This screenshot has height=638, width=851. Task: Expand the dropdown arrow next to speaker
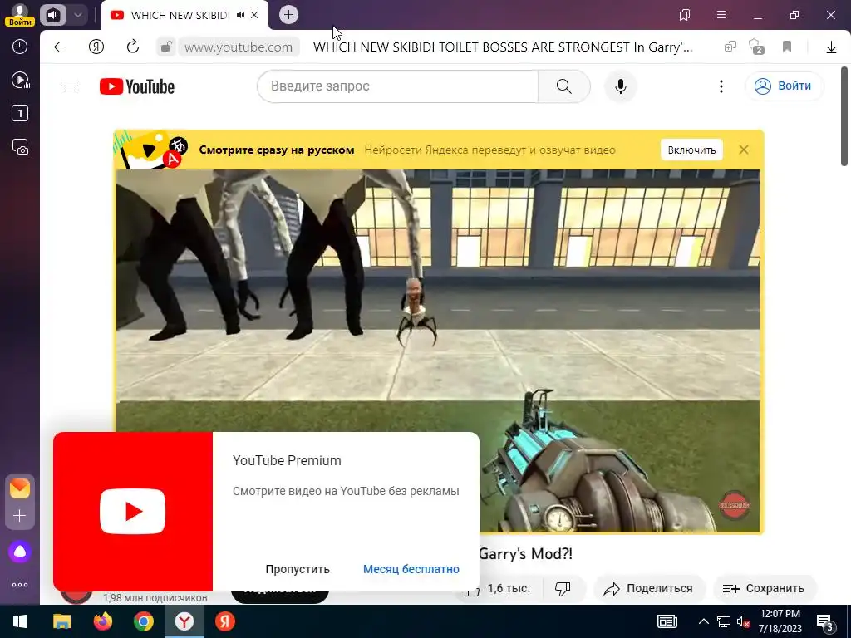pos(77,15)
